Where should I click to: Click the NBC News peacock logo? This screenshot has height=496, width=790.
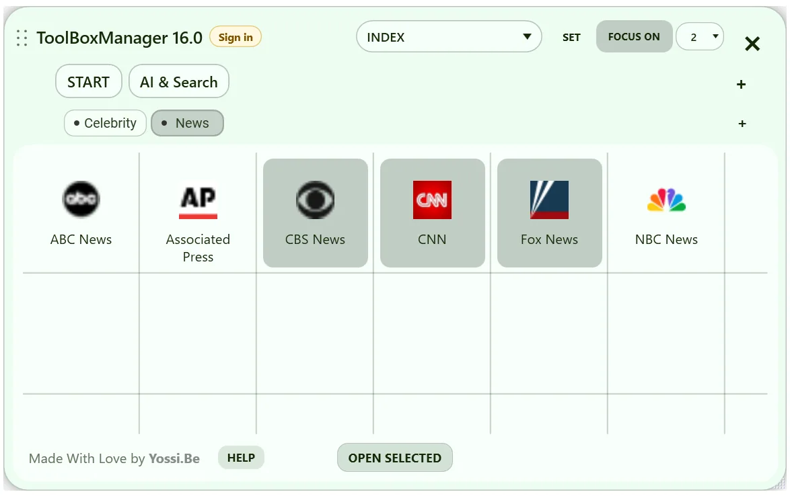tap(667, 200)
